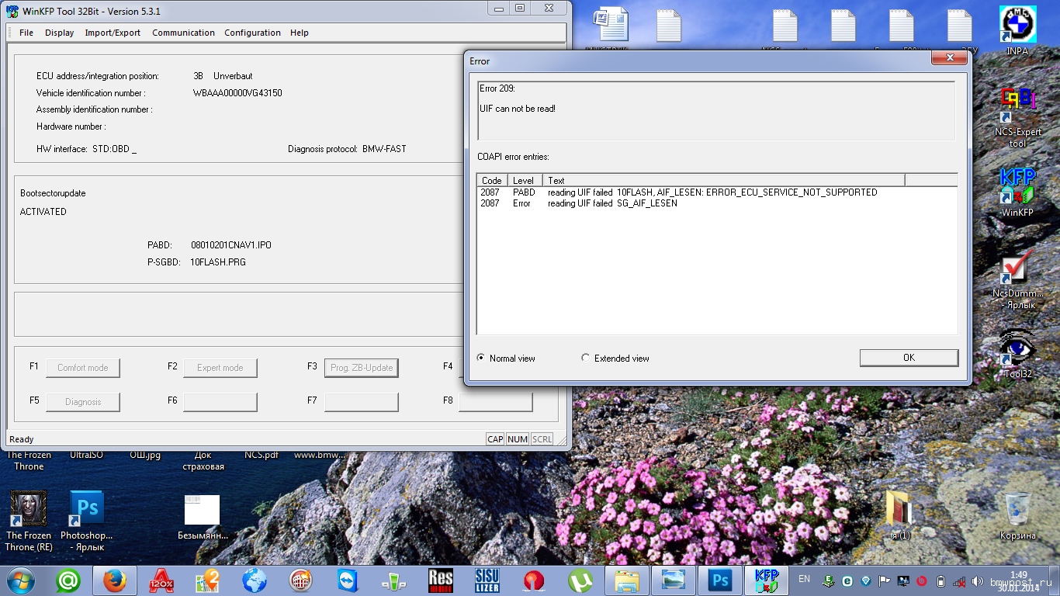
Task: Select the Normal view radio button
Action: 481,358
